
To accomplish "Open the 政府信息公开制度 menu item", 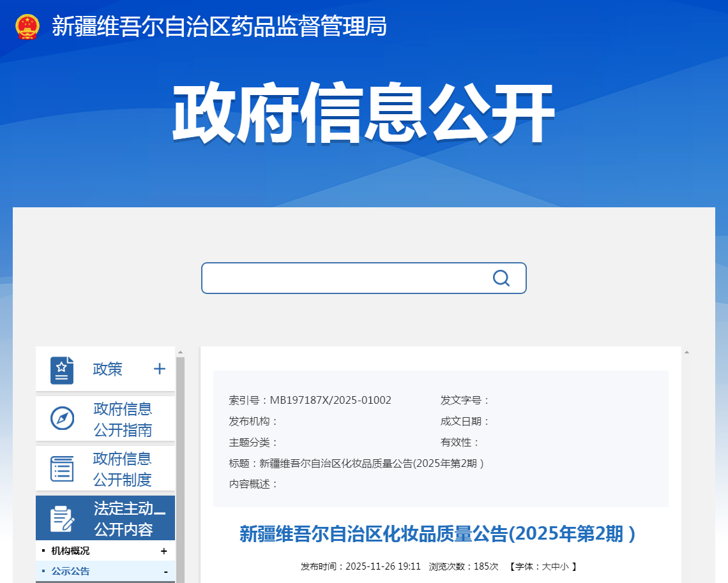I will [x=105, y=468].
